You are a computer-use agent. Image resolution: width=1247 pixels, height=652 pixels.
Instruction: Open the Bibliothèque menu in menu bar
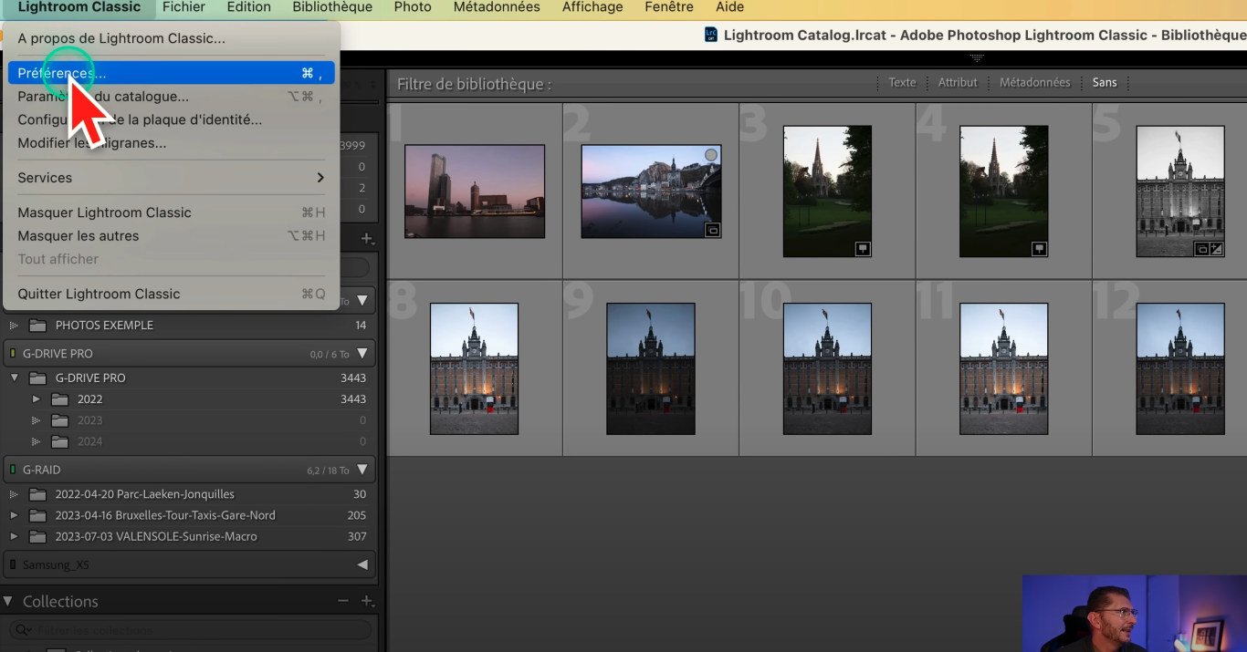click(332, 7)
